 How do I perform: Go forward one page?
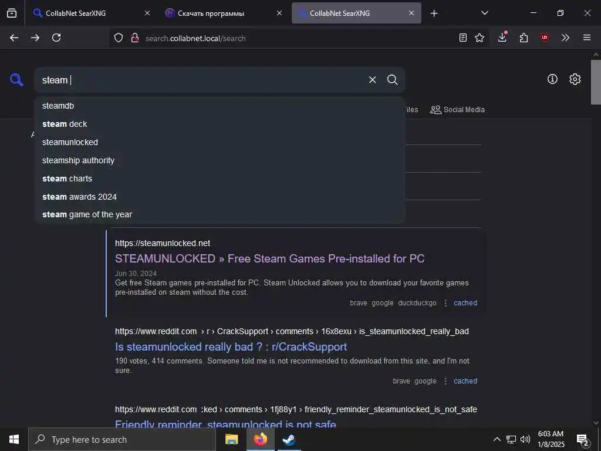[35, 38]
